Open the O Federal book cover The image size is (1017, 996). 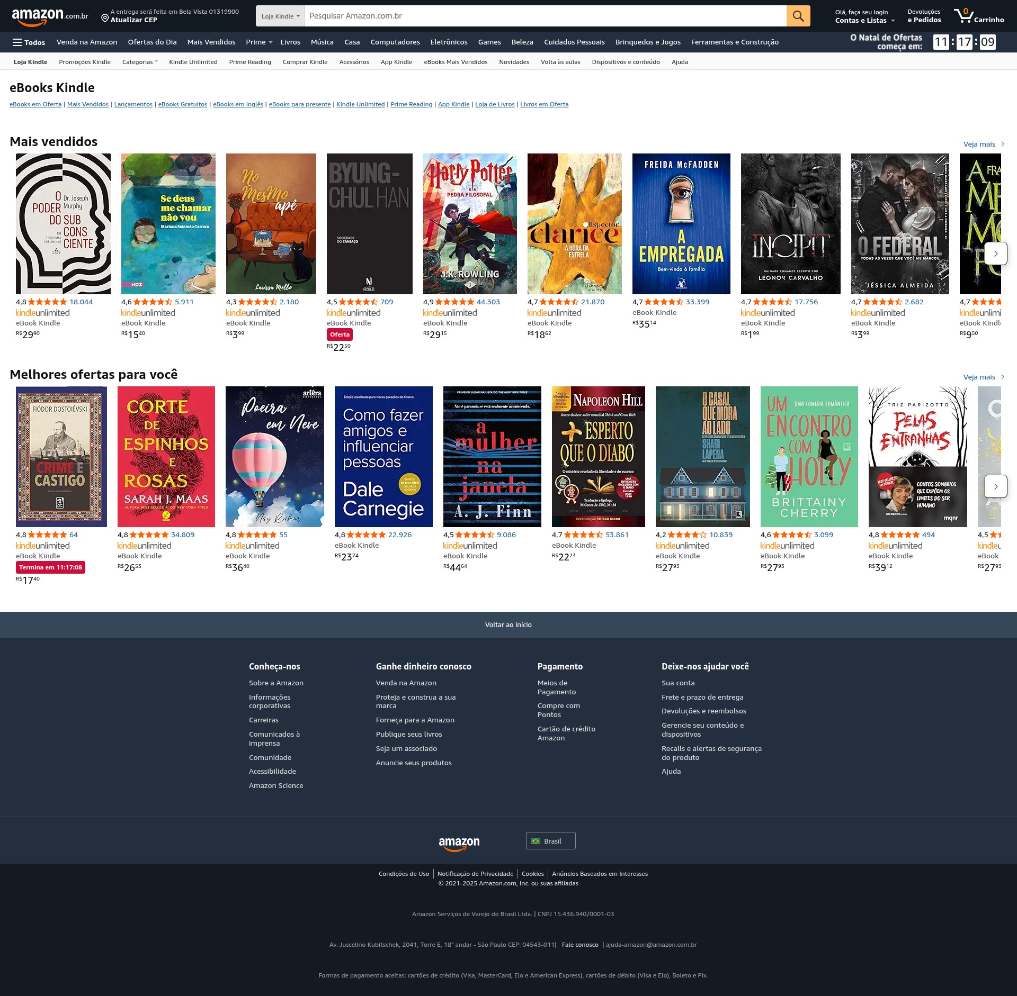[900, 224]
